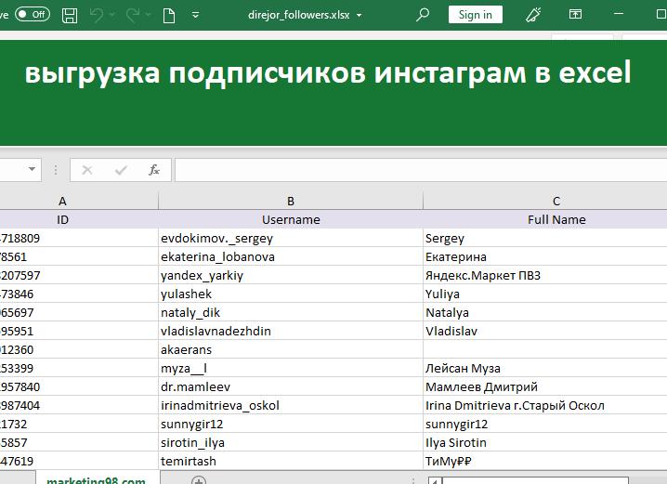667x484 pixels.
Task: Click the Sign in button
Action: point(475,15)
